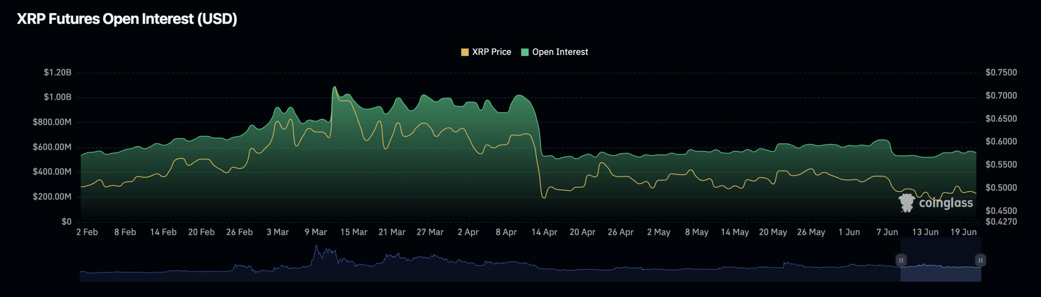Click the 13 Jun date label
The width and height of the screenshot is (1041, 297).
926,232
